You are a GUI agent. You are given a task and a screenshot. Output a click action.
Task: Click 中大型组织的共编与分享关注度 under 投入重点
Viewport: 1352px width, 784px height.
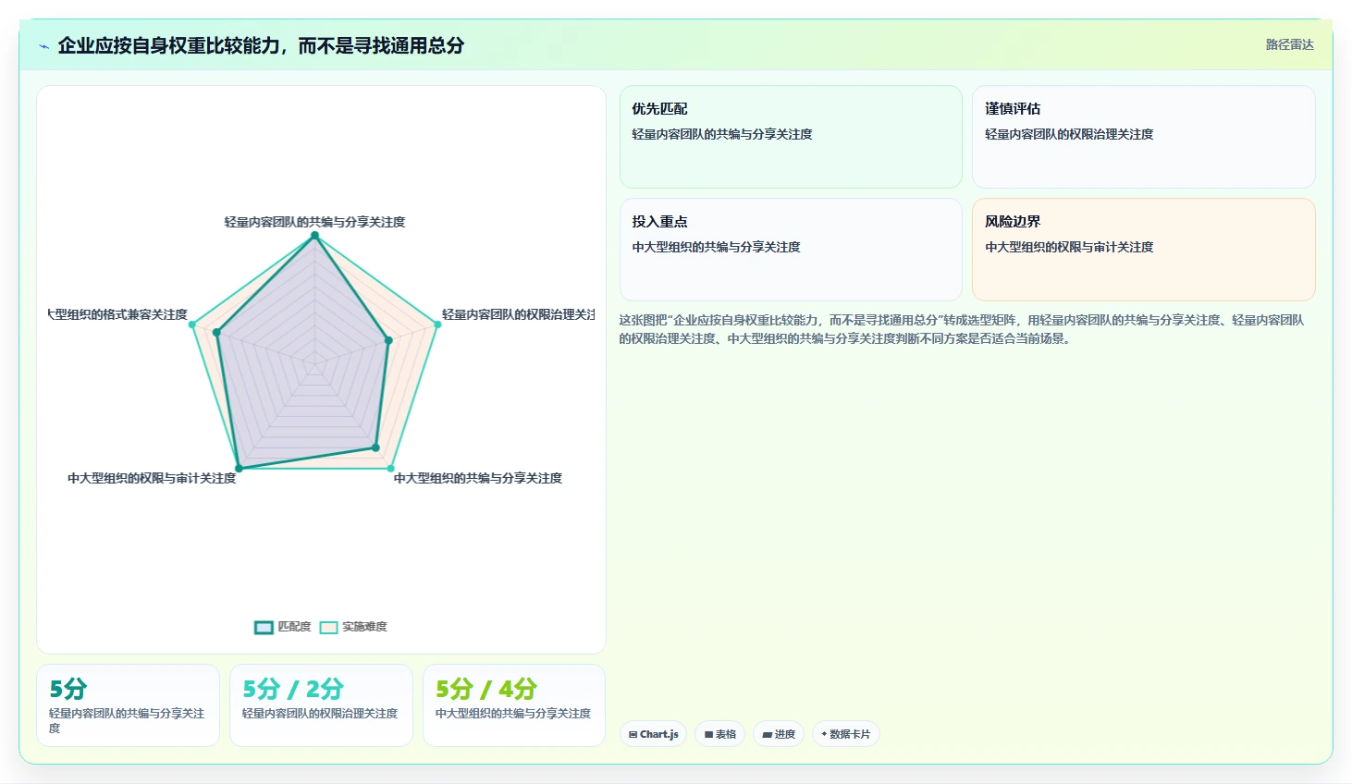point(716,247)
